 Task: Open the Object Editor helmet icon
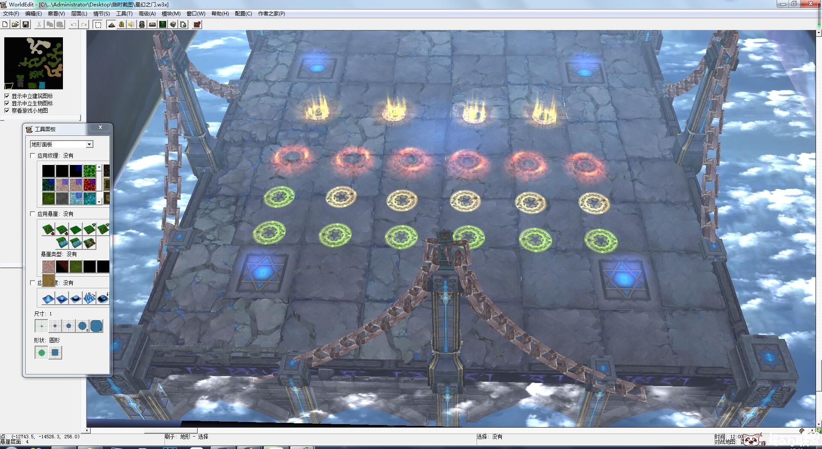(x=142, y=24)
